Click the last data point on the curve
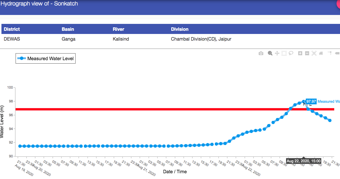 pyautogui.click(x=330, y=121)
